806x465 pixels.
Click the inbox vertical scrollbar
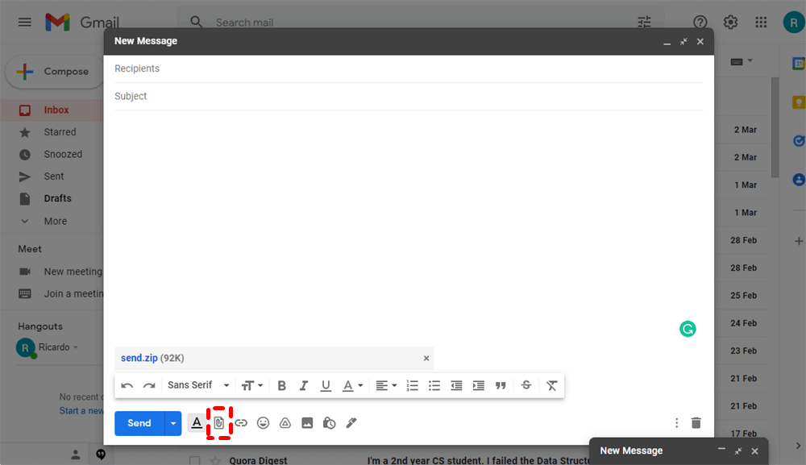775,127
